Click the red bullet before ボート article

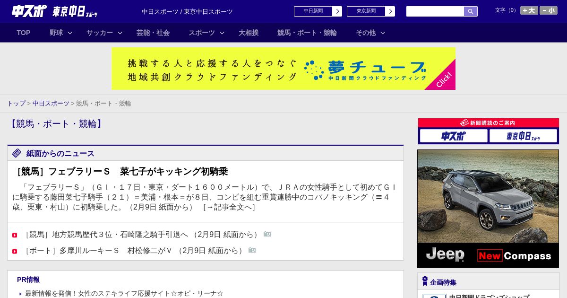pyautogui.click(x=15, y=251)
